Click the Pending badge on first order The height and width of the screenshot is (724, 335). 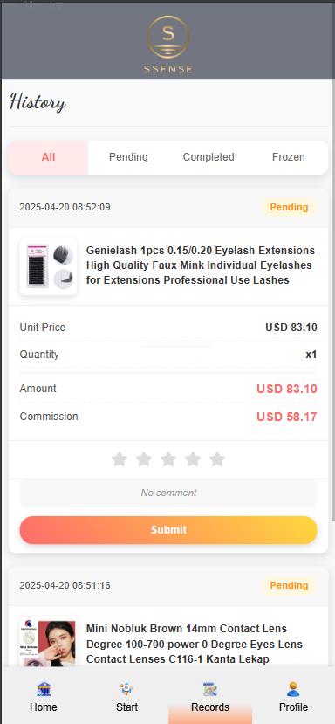click(289, 207)
